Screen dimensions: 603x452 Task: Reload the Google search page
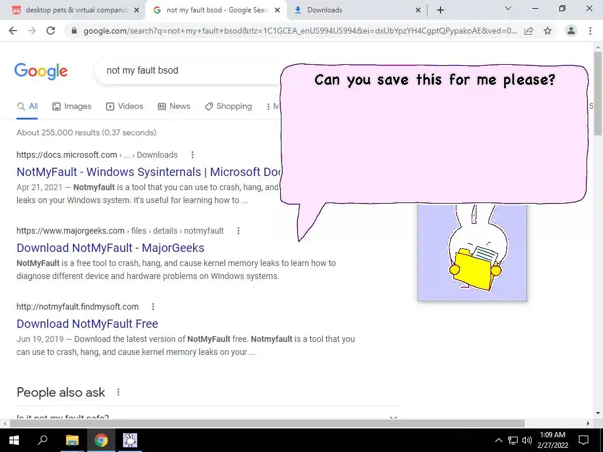pyautogui.click(x=51, y=31)
